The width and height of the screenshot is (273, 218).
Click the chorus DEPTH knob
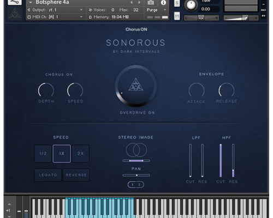click(x=46, y=90)
